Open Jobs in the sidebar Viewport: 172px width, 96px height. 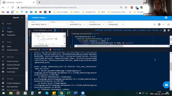coord(9,28)
